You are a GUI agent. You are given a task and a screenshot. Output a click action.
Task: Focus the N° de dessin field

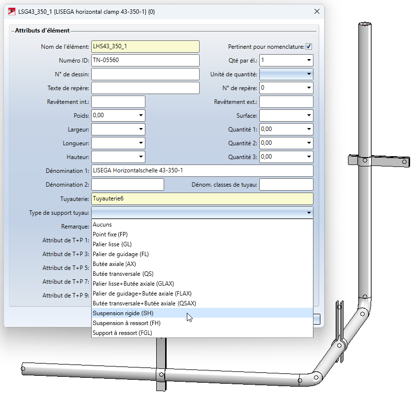145,74
